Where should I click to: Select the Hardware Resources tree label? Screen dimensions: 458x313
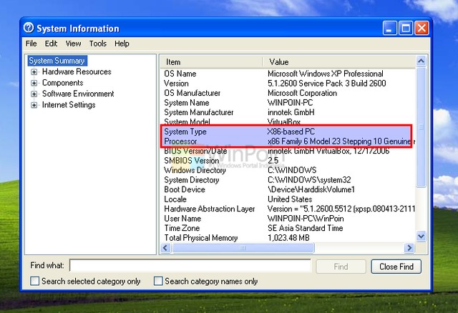click(77, 71)
